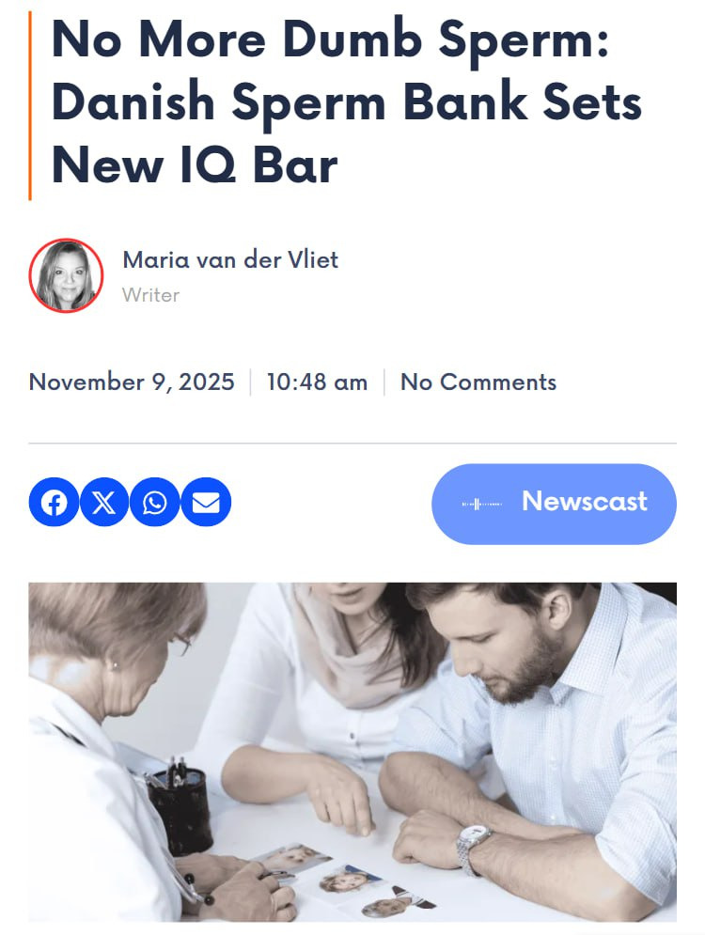Open Maria van der Vliet's avatar

[66, 275]
